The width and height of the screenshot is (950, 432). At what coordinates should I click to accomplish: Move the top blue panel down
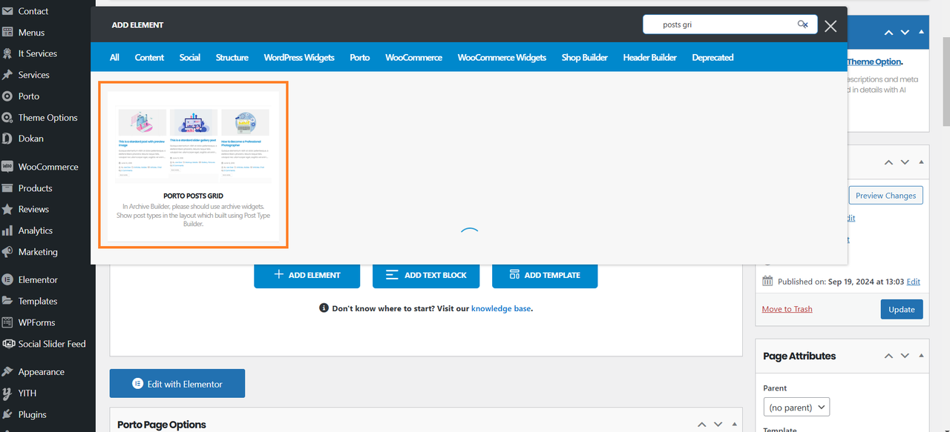(x=905, y=33)
